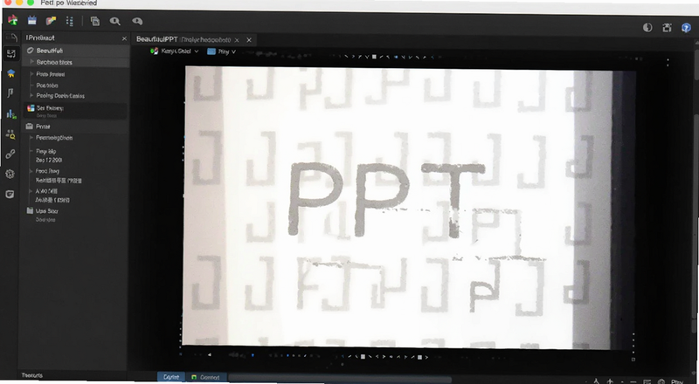Expand the 'Feemongbhon' tree row

[31, 138]
